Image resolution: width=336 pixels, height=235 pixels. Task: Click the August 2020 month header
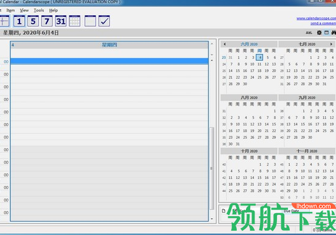[249, 97]
